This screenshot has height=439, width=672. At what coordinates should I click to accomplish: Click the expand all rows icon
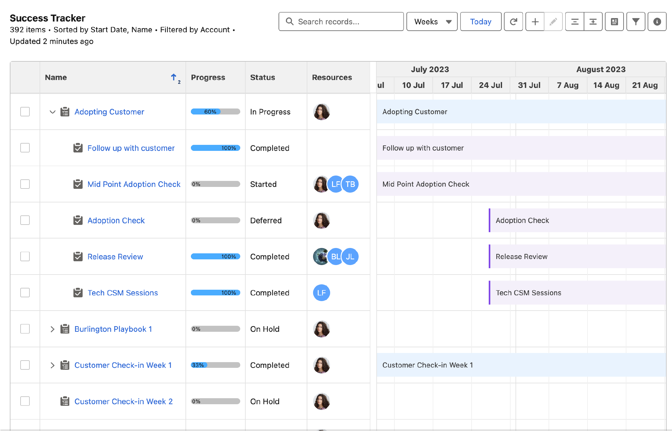[x=593, y=22]
